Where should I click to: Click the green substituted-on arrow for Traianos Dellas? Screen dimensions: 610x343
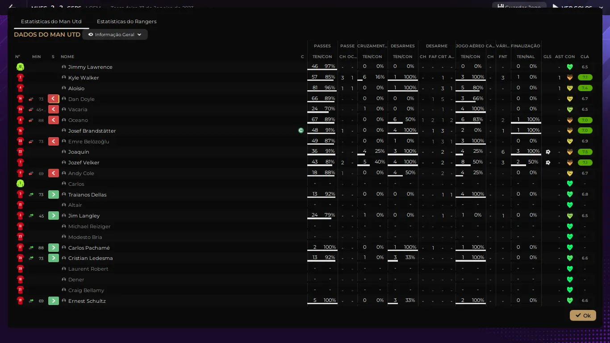54,195
